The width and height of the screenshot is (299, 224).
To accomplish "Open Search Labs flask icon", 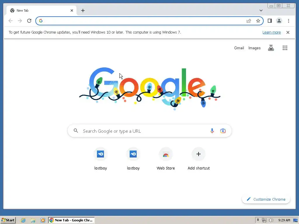I will pyautogui.click(x=271, y=48).
